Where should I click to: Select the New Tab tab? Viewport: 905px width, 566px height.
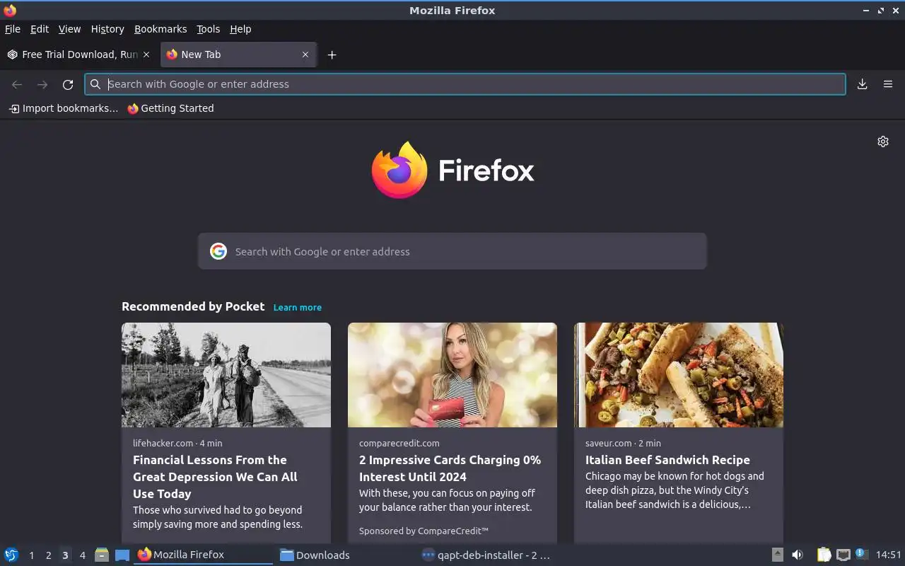tap(237, 54)
